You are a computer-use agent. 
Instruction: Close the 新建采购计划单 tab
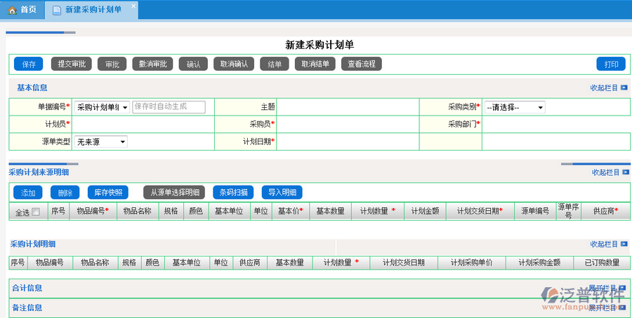tap(133, 5)
